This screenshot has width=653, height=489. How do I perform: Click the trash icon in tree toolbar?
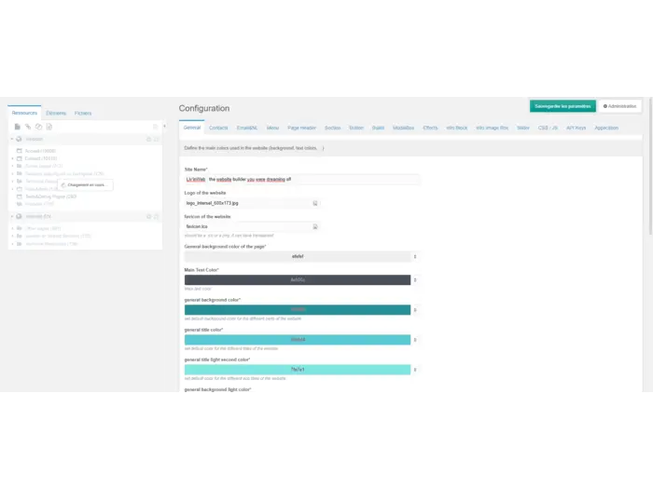156,126
